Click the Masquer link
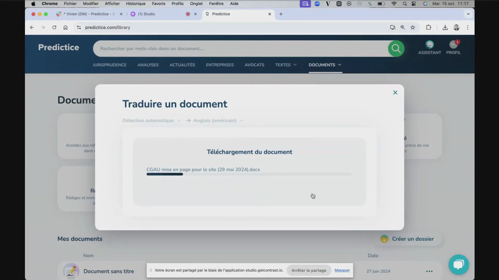This screenshot has height=280, width=499. click(342, 270)
